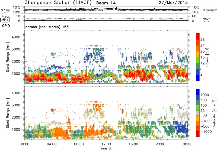Click the 'normal (fast stereo) 153' text
This screenshot has height=150, width=217.
click(47, 27)
